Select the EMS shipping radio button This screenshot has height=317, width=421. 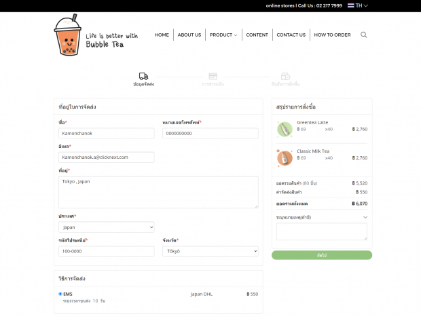click(x=60, y=294)
